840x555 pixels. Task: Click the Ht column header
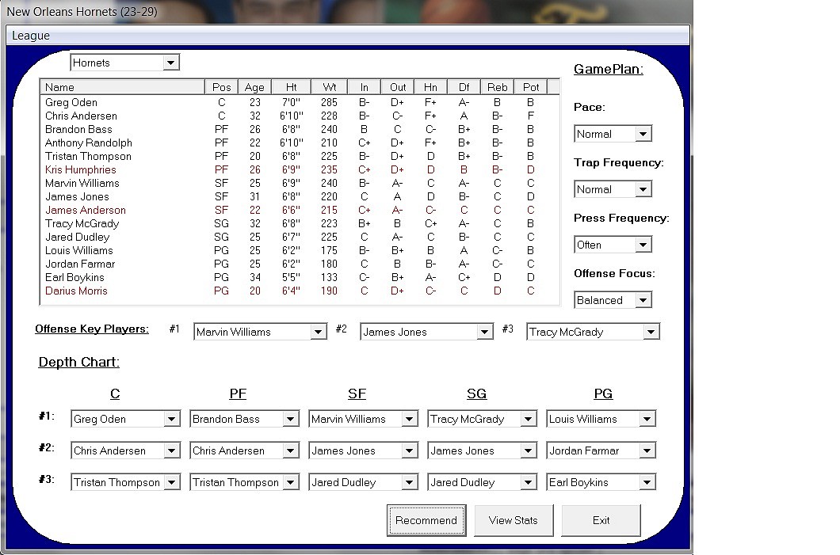(x=291, y=87)
